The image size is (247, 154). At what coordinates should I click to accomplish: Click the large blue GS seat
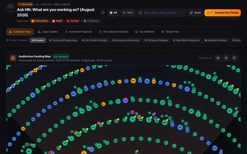pyautogui.click(x=180, y=127)
